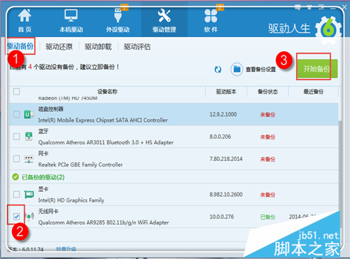Click the Bluetooth device icon
350x259 pixels.
coord(29,136)
